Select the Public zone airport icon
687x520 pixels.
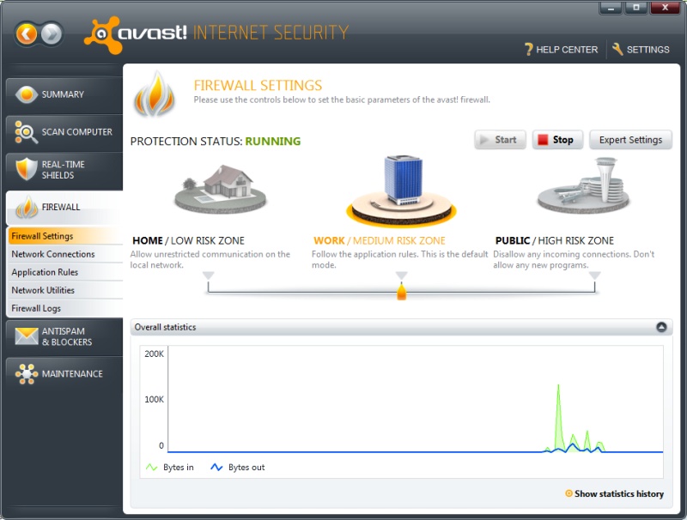pyautogui.click(x=583, y=186)
